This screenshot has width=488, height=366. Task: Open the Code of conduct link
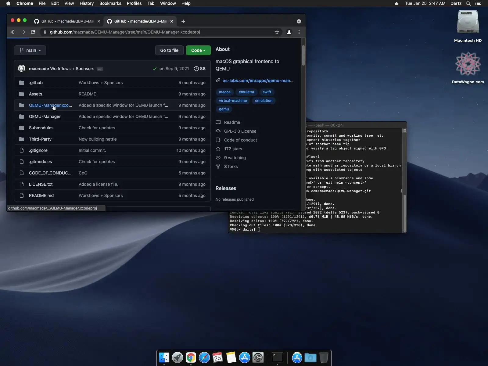pyautogui.click(x=240, y=140)
